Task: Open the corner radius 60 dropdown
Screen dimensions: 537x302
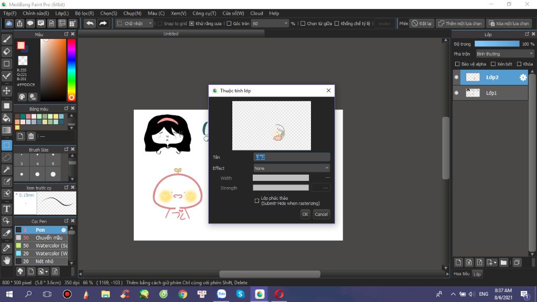Action: pos(270,23)
